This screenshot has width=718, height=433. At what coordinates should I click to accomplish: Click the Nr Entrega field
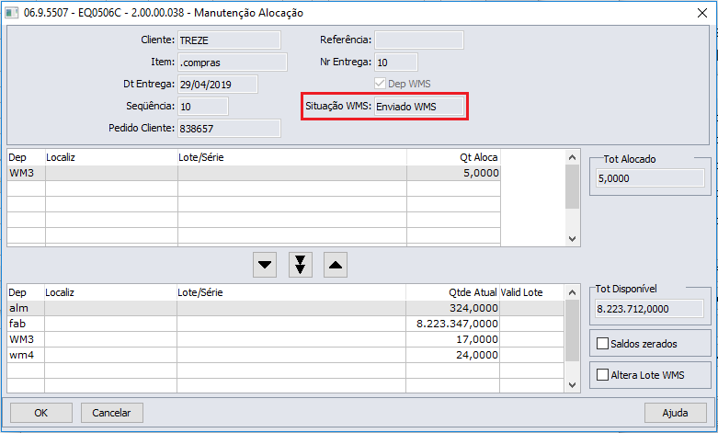[x=396, y=63]
